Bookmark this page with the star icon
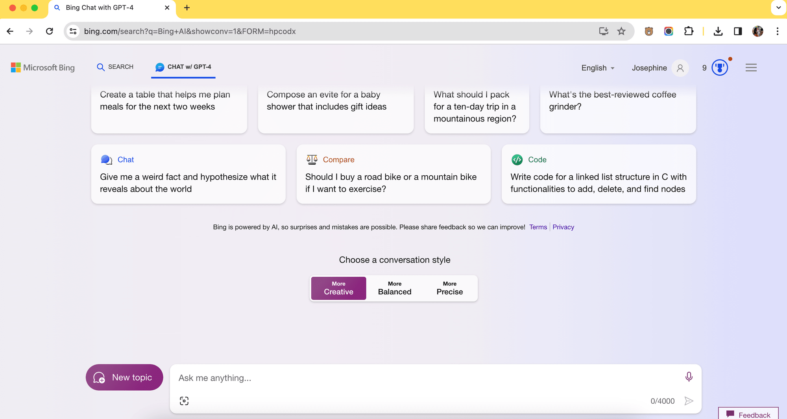 pyautogui.click(x=621, y=31)
